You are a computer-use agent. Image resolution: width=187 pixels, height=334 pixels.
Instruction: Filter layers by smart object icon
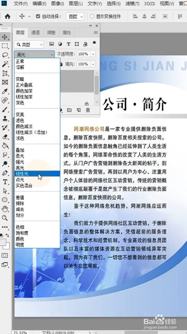85,44
